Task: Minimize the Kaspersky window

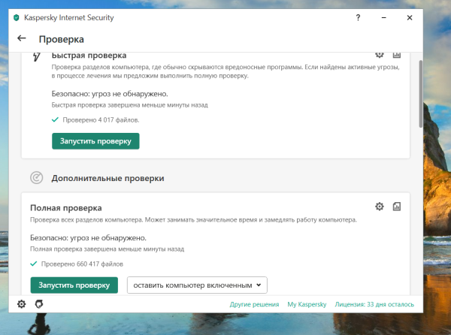Action: (x=383, y=18)
